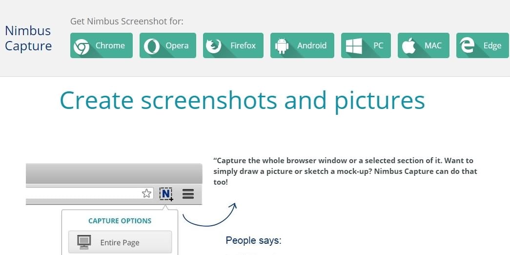Get Nimbus Screenshot for Chrome
Viewport: 510px width, 255px height.
(102, 45)
